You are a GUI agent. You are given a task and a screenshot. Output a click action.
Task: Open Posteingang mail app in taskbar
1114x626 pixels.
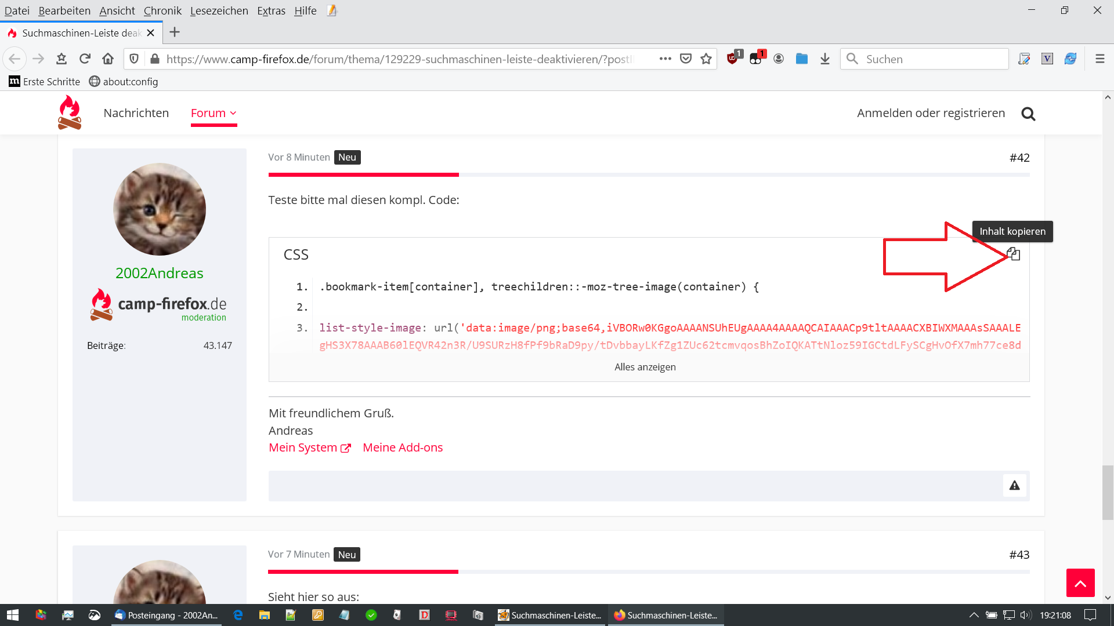[x=167, y=615]
